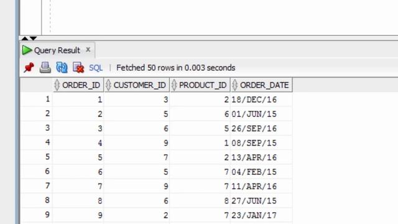Viewport: 398px width, 224px height.
Task: Select date cell 01/JUN/15
Action: pos(261,114)
